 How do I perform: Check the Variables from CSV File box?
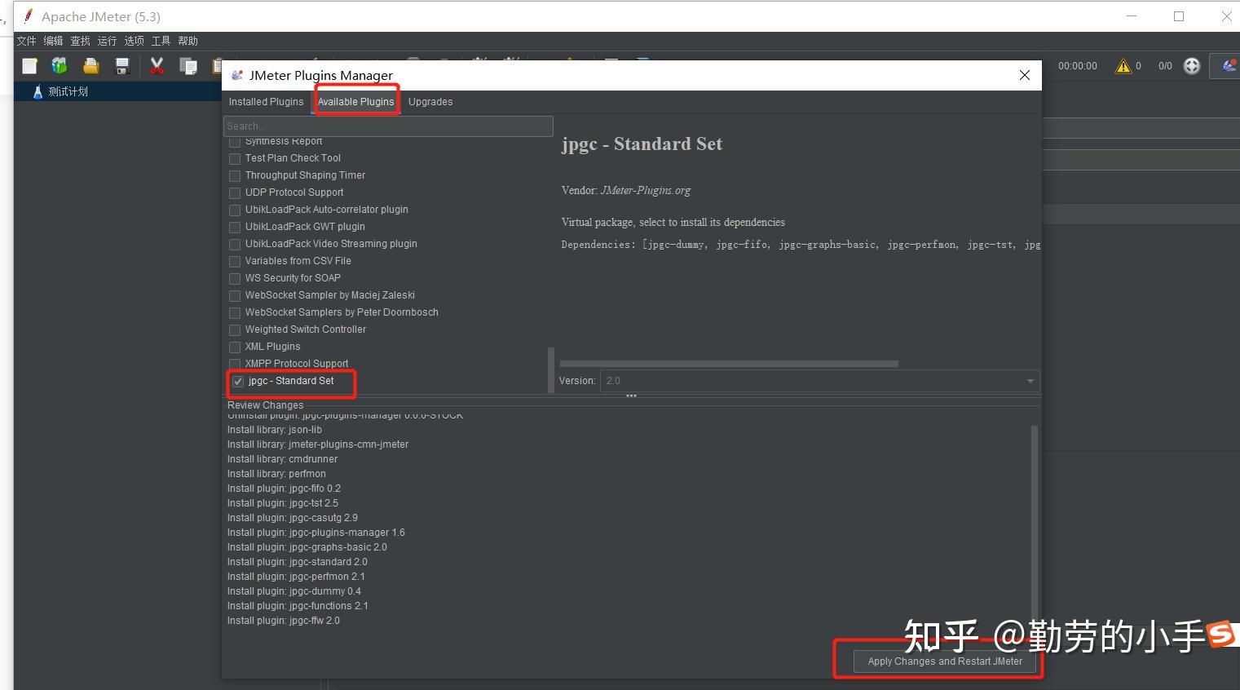[235, 261]
